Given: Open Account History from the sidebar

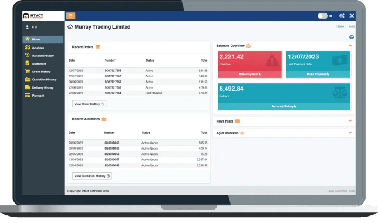Looking at the screenshot, I should pos(42,56).
